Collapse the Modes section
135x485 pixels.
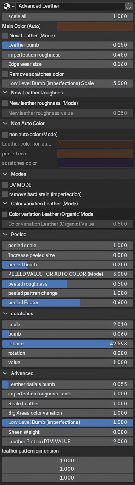pyautogui.click(x=5, y=174)
